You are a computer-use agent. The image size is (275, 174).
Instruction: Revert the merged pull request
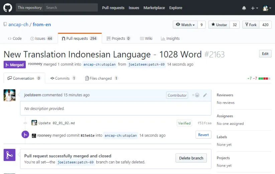tap(203, 135)
